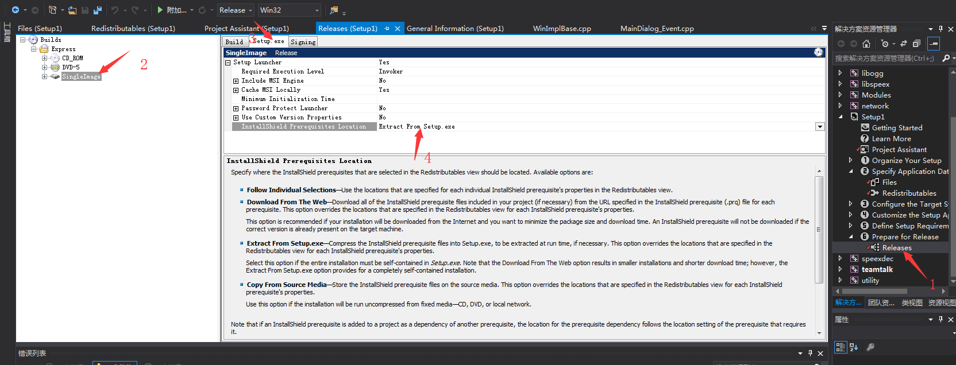This screenshot has width=956, height=365.
Task: Click the Open File toolbar icon
Action: [72, 10]
